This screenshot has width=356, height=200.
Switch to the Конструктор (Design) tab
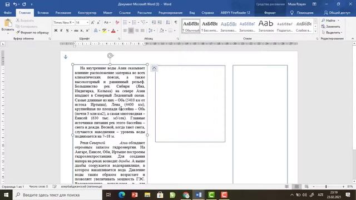[87, 13]
